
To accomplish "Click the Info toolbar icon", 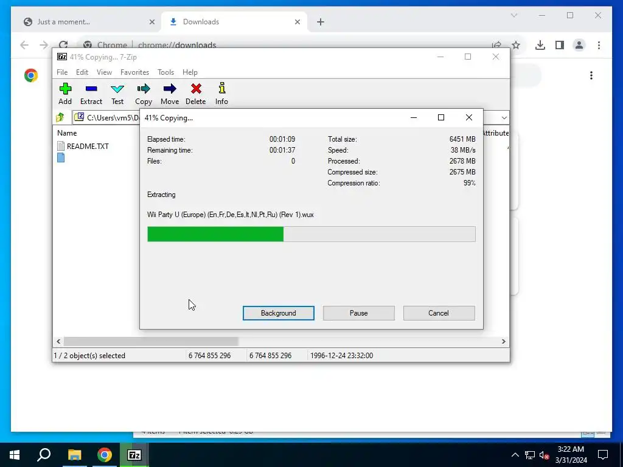I will (x=221, y=94).
